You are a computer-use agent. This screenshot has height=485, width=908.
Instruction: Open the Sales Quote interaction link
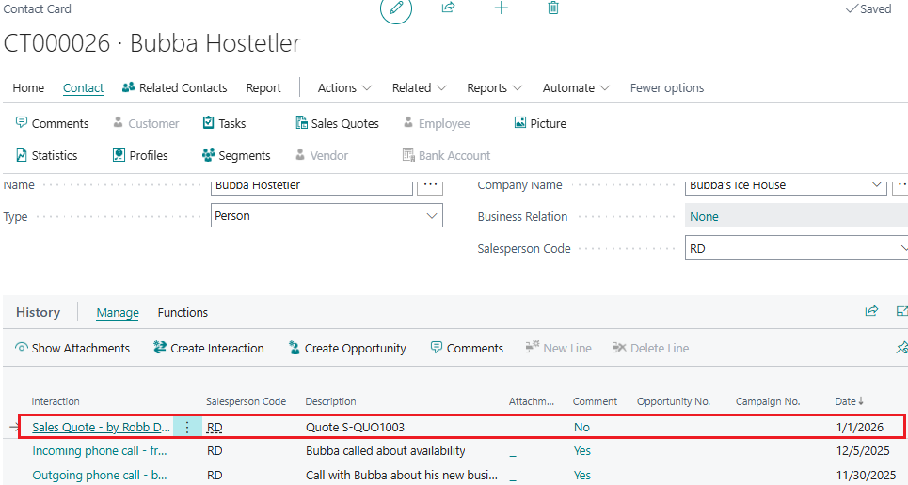[x=101, y=427]
